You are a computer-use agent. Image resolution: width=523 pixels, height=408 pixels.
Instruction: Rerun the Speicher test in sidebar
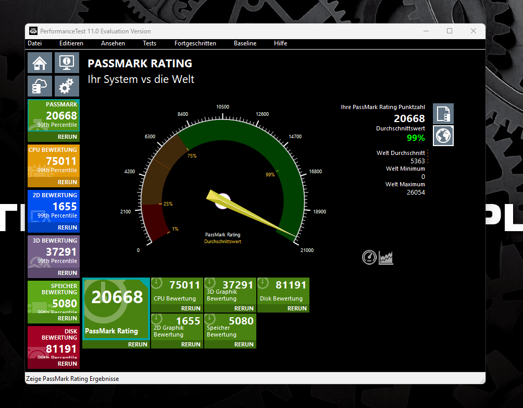[x=54, y=318]
